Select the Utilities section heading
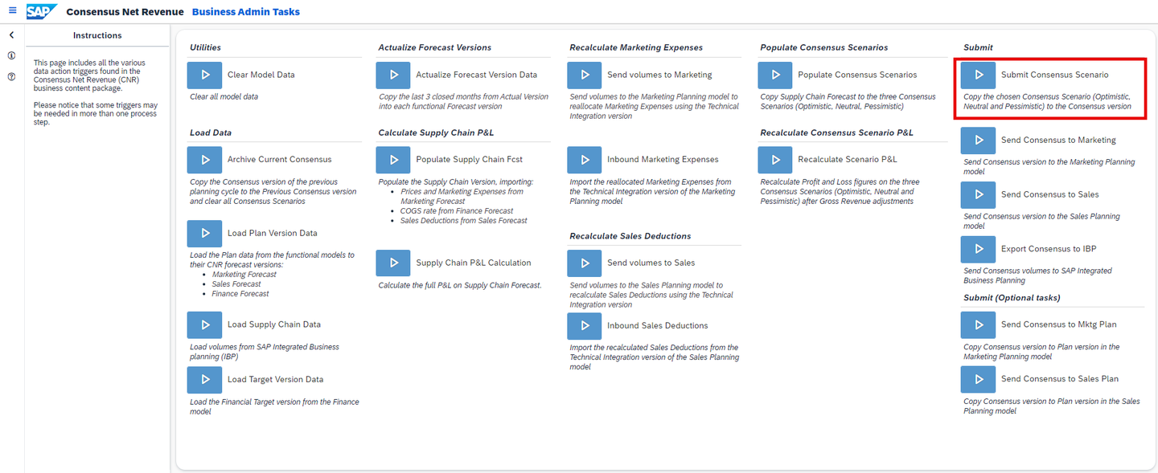 click(x=205, y=48)
